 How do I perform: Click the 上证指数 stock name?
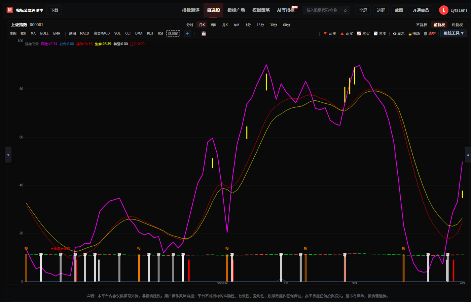pos(19,25)
